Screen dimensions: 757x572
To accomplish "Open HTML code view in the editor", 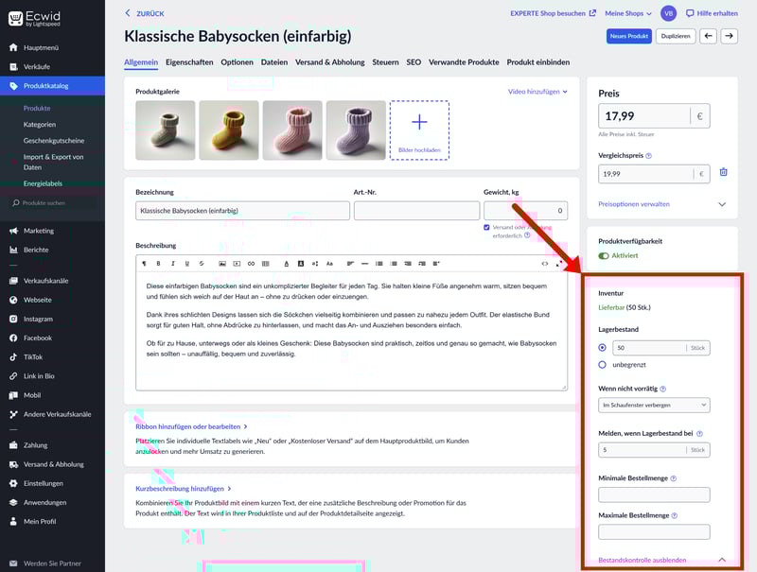I will pyautogui.click(x=545, y=263).
